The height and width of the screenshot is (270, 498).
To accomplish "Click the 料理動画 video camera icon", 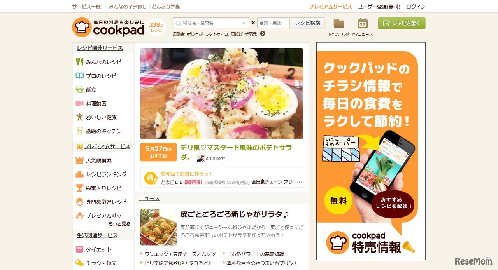I will (x=79, y=103).
